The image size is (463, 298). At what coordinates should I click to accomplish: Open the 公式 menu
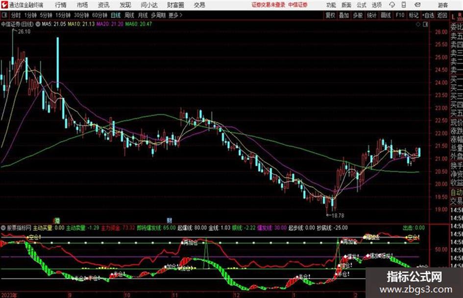coord(361,5)
